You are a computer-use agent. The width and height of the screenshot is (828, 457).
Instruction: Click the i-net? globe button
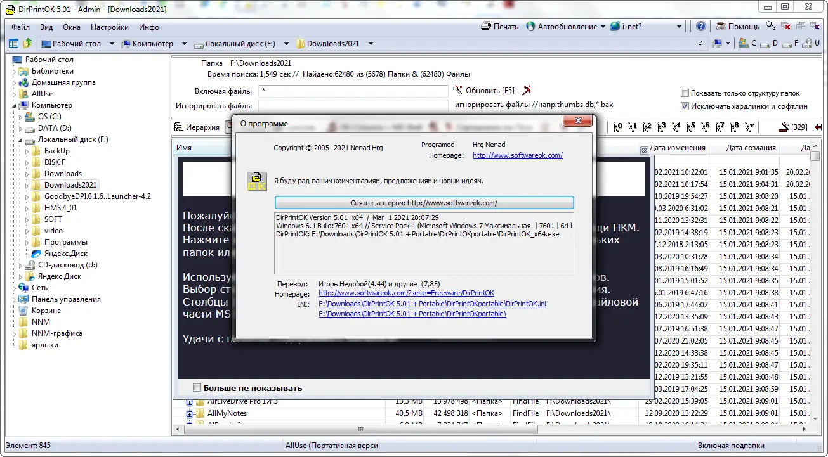(626, 27)
